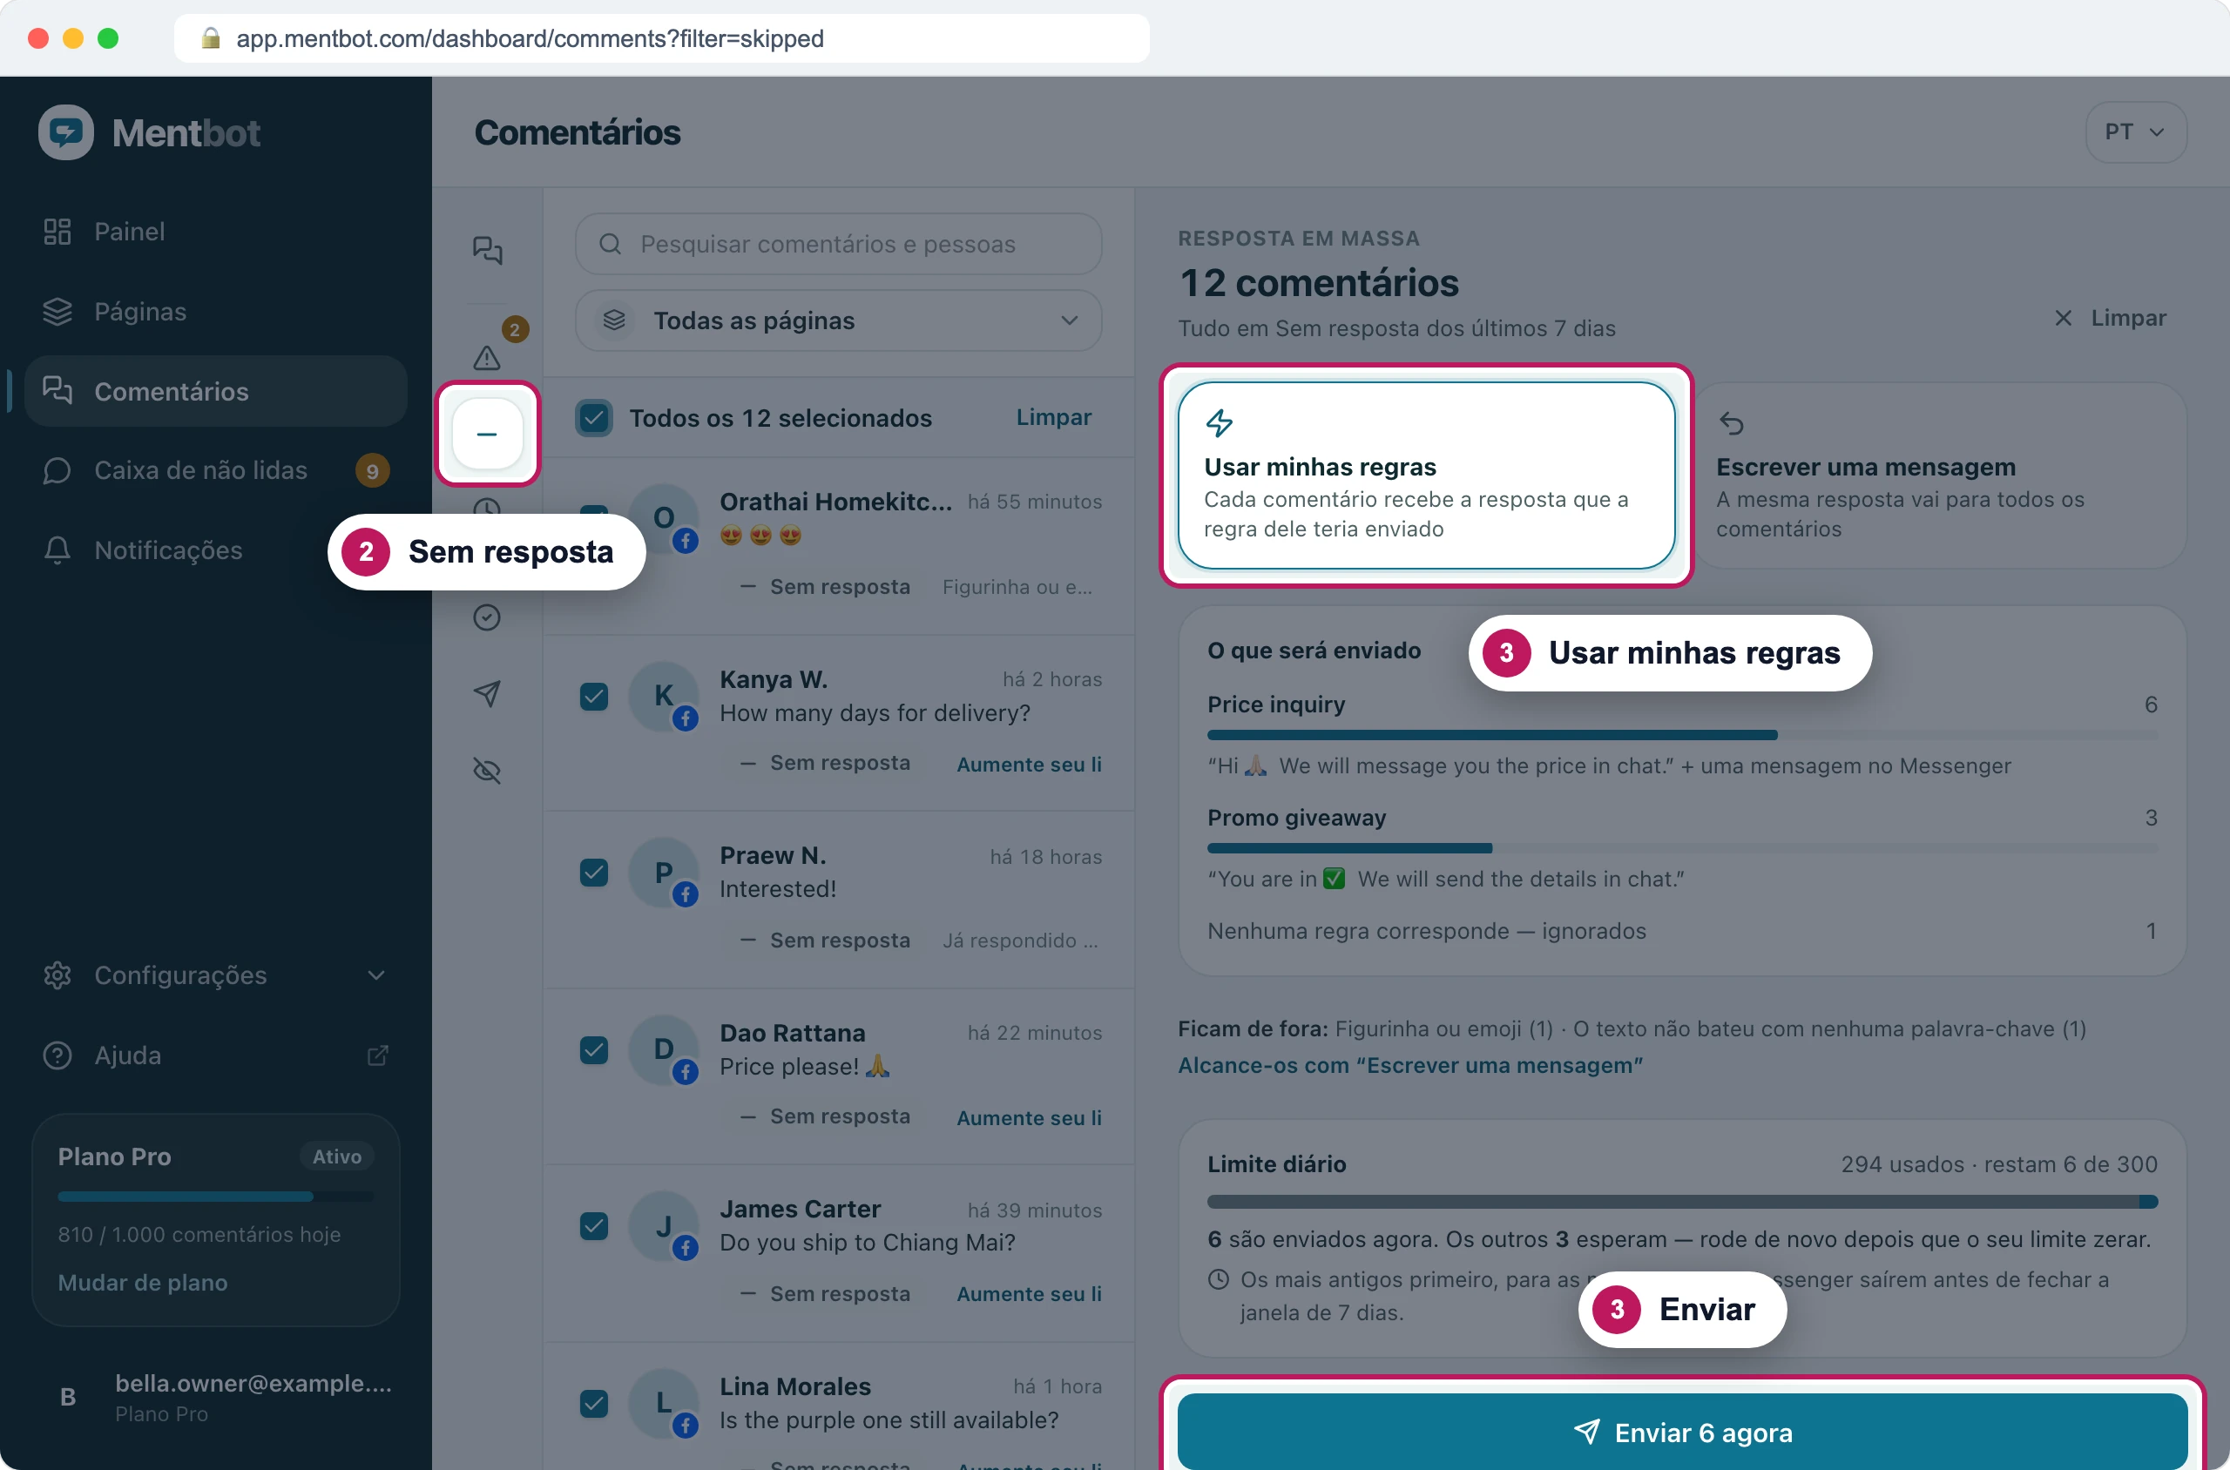Click the lightning bolt icon in Usar minhas regras
2230x1470 pixels.
(x=1219, y=423)
